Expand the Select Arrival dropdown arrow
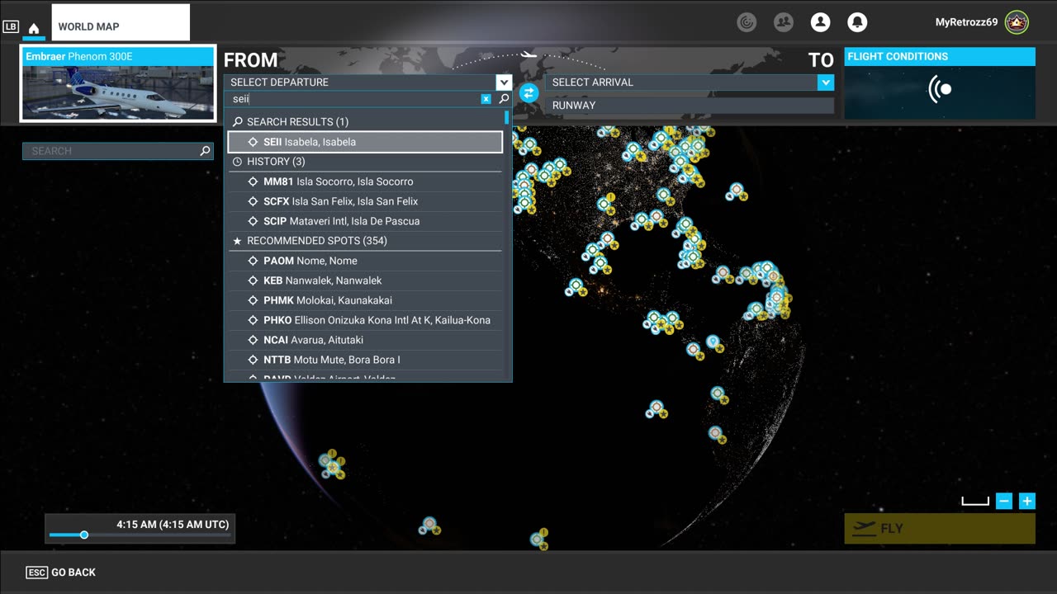This screenshot has height=594, width=1057. [x=825, y=82]
